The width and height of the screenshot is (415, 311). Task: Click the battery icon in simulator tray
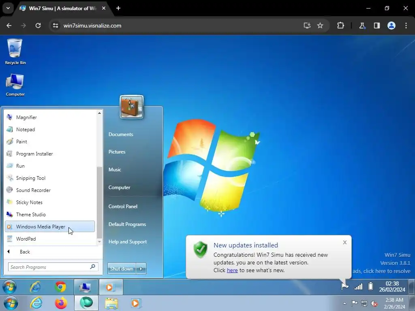tap(371, 286)
